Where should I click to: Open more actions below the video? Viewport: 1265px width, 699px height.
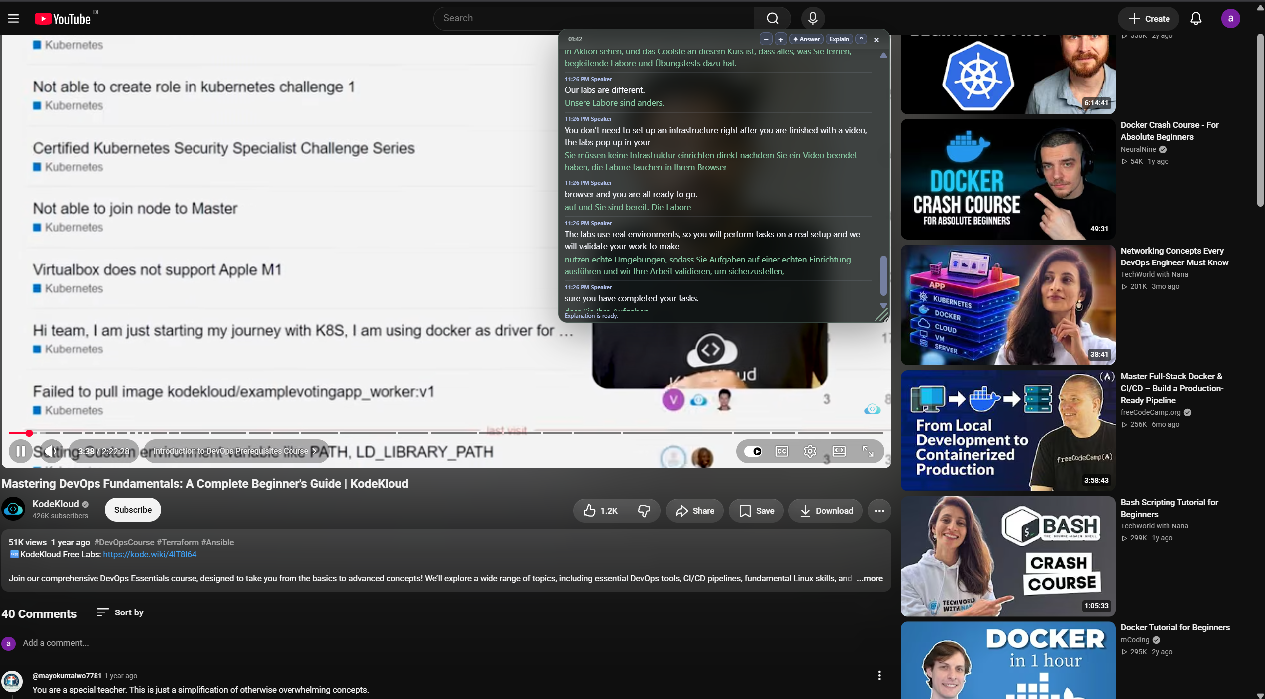(879, 511)
